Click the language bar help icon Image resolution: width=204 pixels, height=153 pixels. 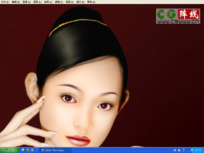pos(179,150)
